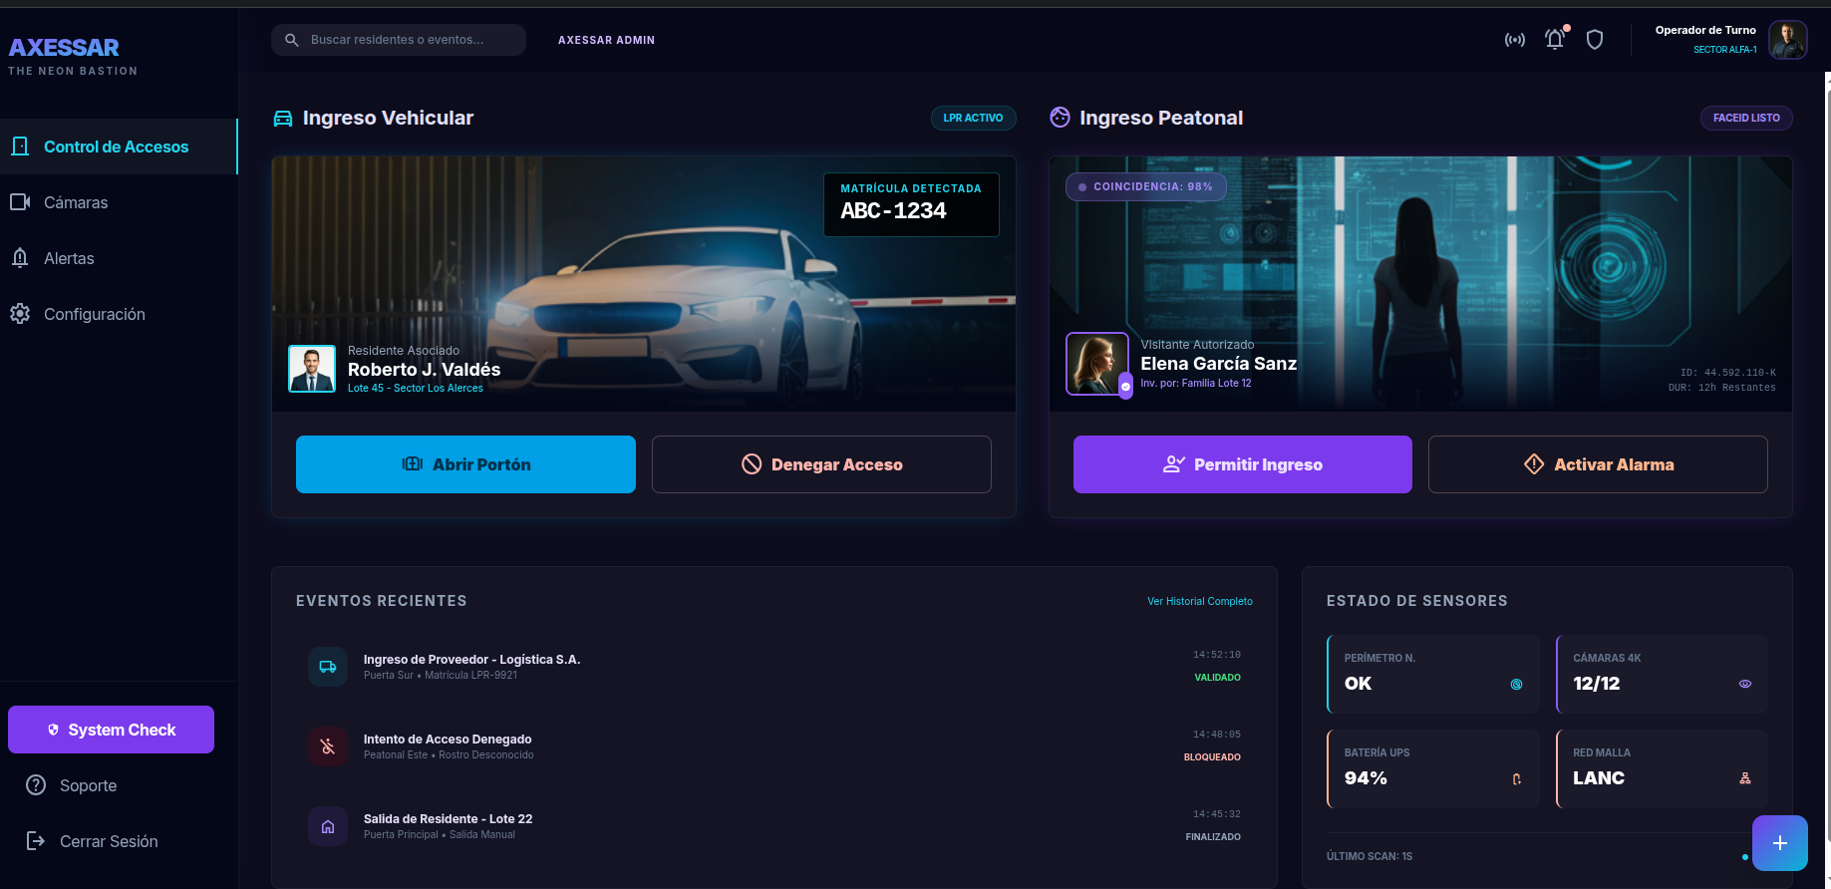Focus the Buscar residentes o eventos search field
This screenshot has width=1831, height=889.
click(409, 40)
